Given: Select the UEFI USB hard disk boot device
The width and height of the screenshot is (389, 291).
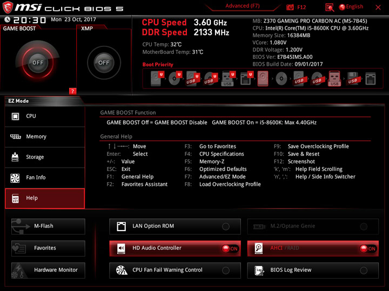Looking at the screenshot, I should [193, 79].
